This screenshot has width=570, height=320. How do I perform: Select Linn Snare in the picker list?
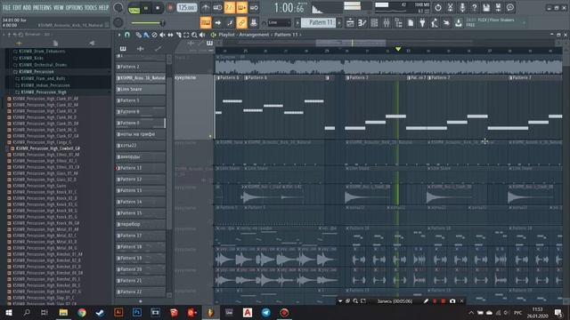141,89
